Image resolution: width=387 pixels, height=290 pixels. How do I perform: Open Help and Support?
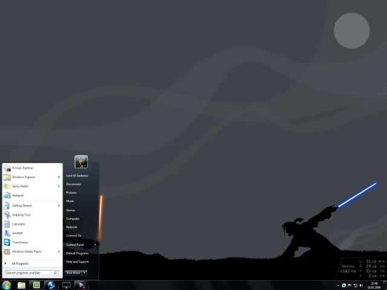(77, 262)
